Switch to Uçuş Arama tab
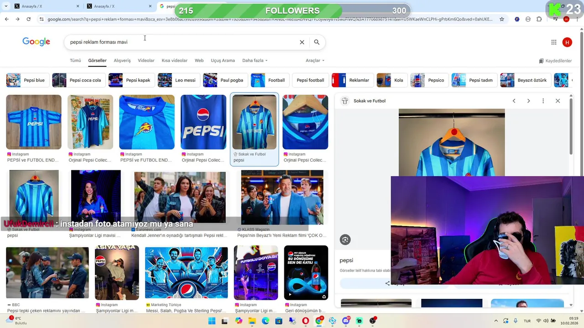This screenshot has height=328, width=584. pos(223,61)
